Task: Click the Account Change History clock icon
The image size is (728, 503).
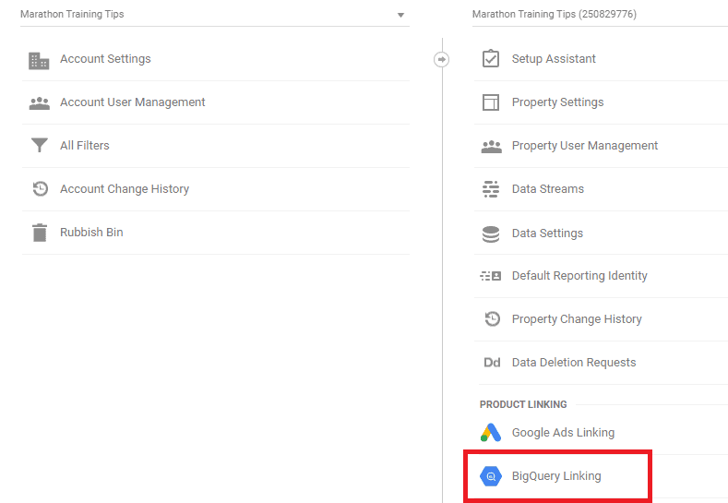Action: click(x=40, y=188)
